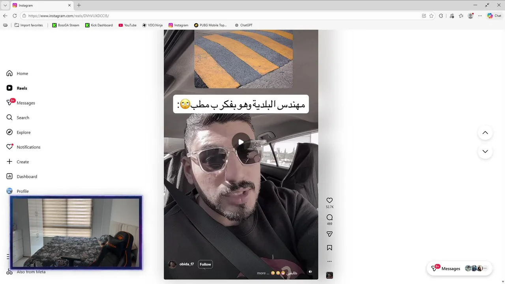This screenshot has width=505, height=284.
Task: Open obida_f7 avatar picture
Action: click(172, 264)
